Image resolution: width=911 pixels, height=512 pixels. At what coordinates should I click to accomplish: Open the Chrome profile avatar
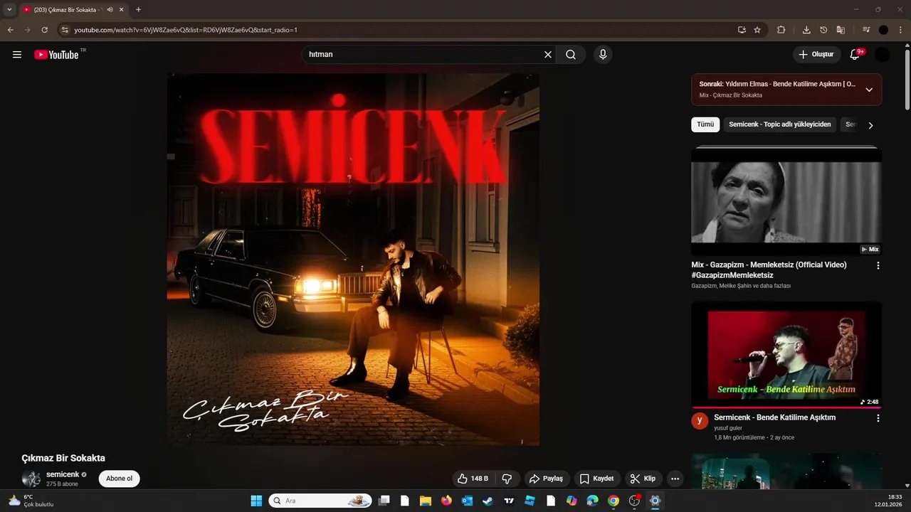click(883, 30)
